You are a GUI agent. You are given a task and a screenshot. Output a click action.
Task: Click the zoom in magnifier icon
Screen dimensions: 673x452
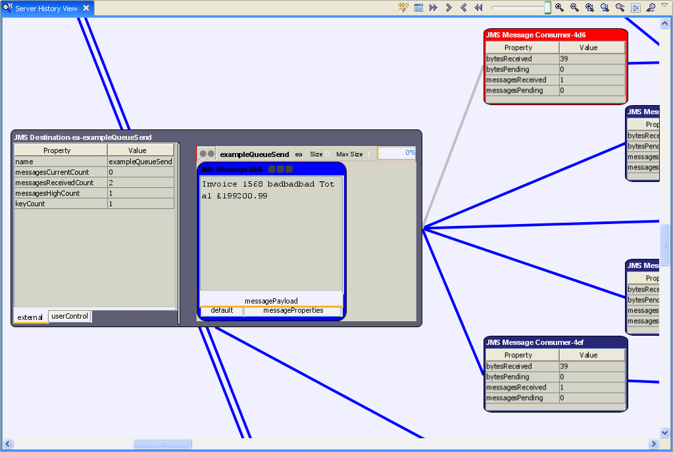pos(559,8)
